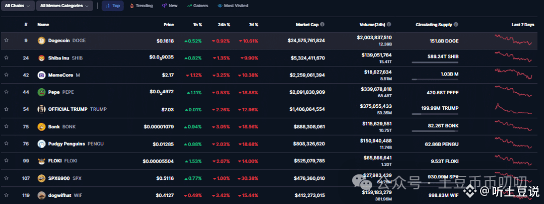Toggle the watchlist star for Bonk

click(7, 126)
